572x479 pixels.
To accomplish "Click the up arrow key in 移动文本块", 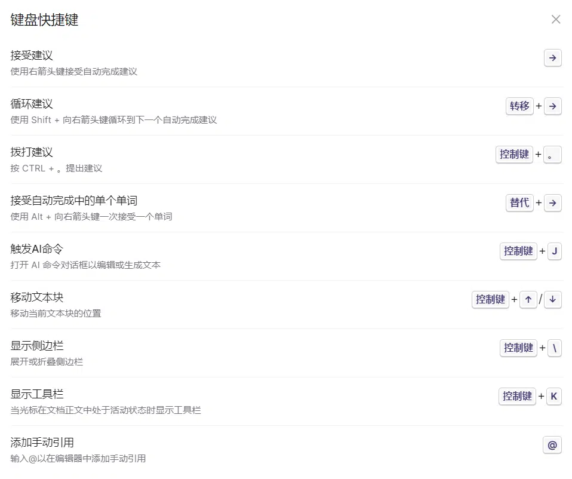I will 528,300.
